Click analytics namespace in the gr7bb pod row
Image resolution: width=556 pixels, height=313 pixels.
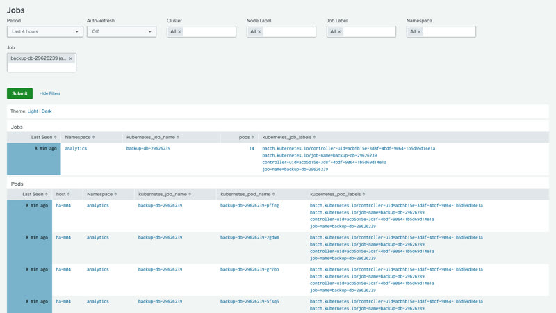[x=98, y=270]
